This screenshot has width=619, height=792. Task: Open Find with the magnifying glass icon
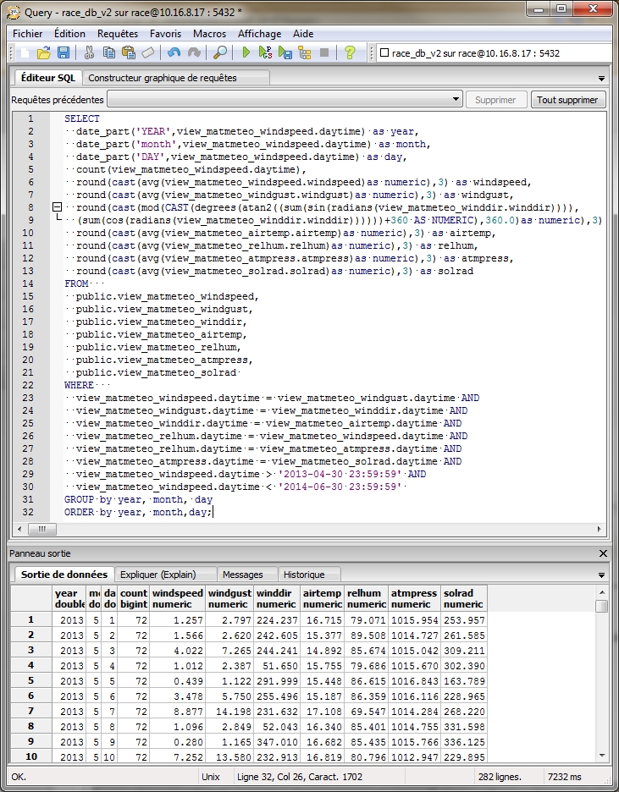220,52
